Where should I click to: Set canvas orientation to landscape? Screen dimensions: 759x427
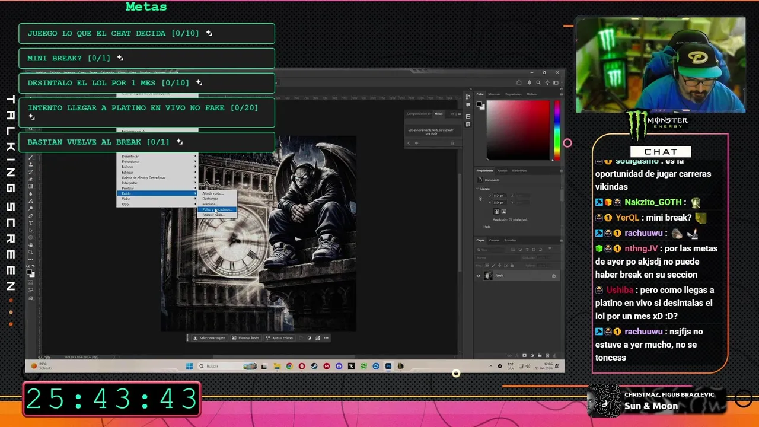pyautogui.click(x=504, y=211)
